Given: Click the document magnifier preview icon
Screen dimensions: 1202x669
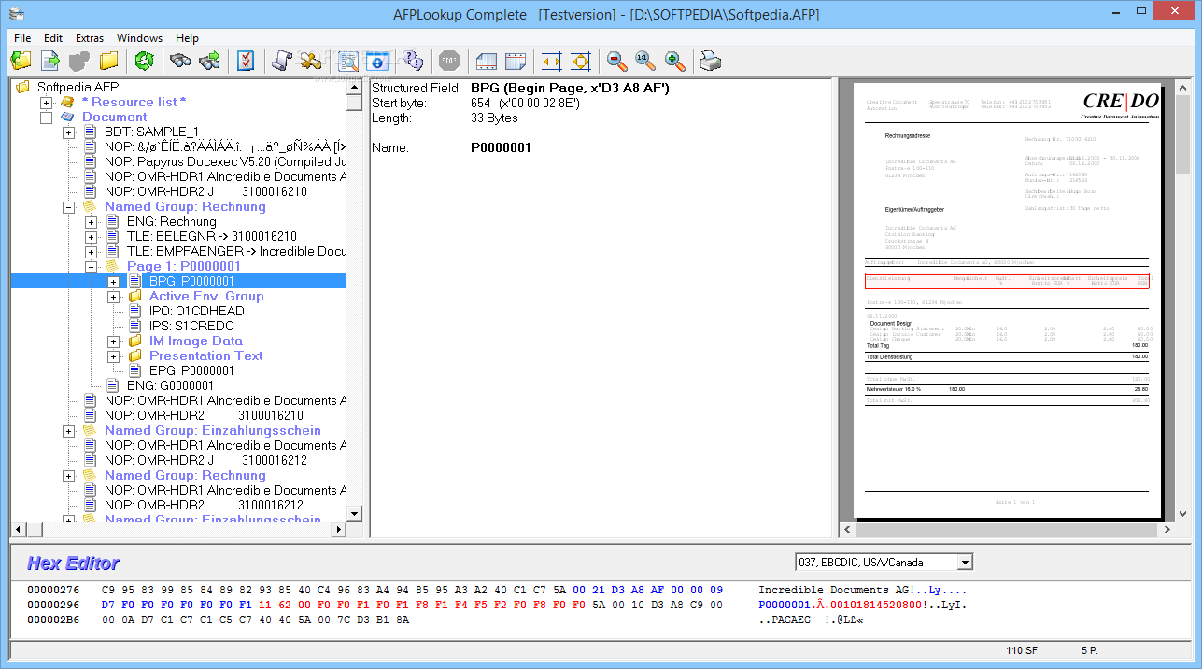Looking at the screenshot, I should [x=348, y=62].
